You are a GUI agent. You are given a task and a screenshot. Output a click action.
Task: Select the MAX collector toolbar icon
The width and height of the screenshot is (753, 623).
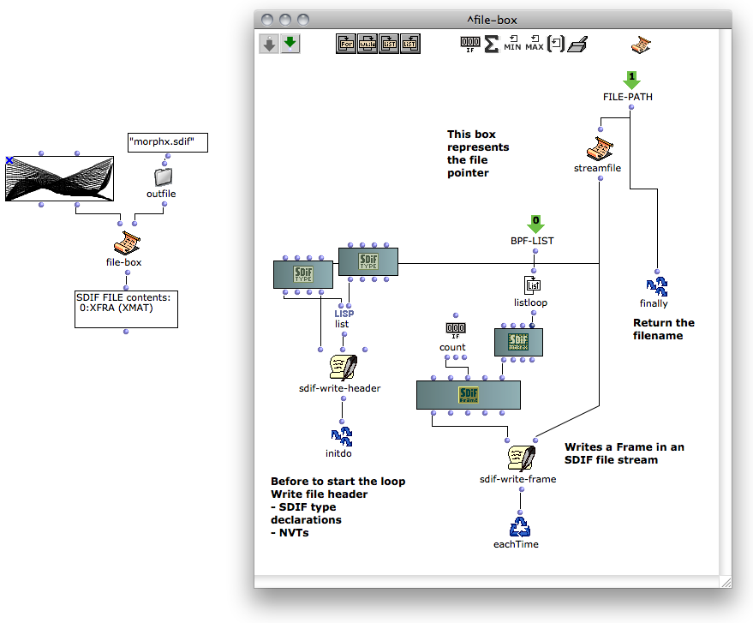click(534, 43)
